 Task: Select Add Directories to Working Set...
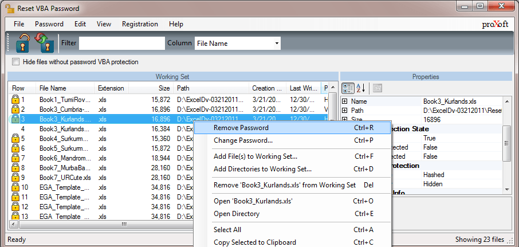click(x=292, y=169)
